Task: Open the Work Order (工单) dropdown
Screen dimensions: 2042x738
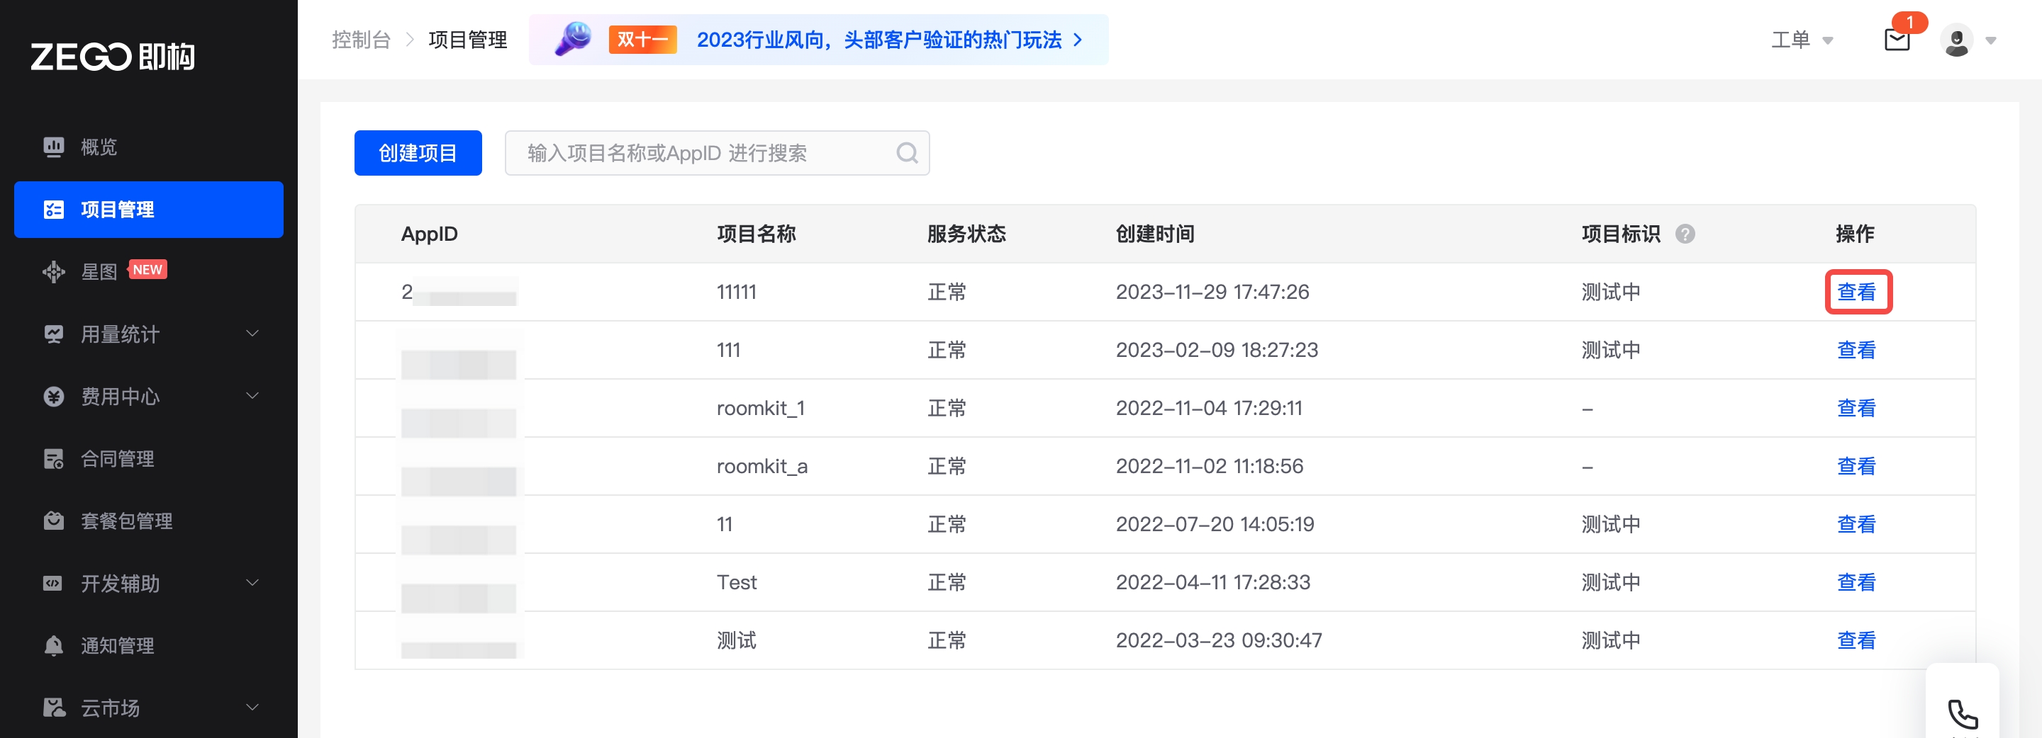Action: point(1802,40)
